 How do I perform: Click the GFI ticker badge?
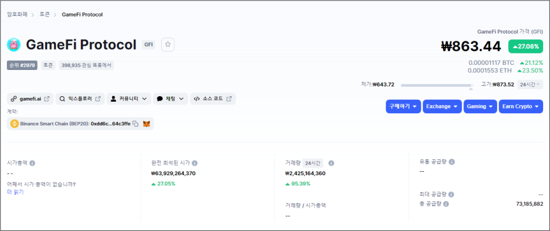(149, 45)
